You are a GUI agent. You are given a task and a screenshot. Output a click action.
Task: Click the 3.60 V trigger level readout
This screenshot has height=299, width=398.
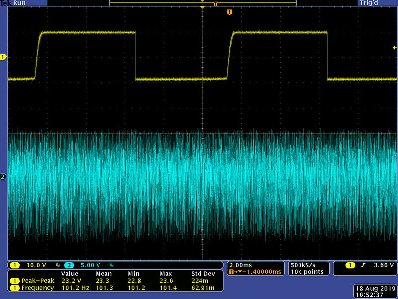[x=385, y=265]
